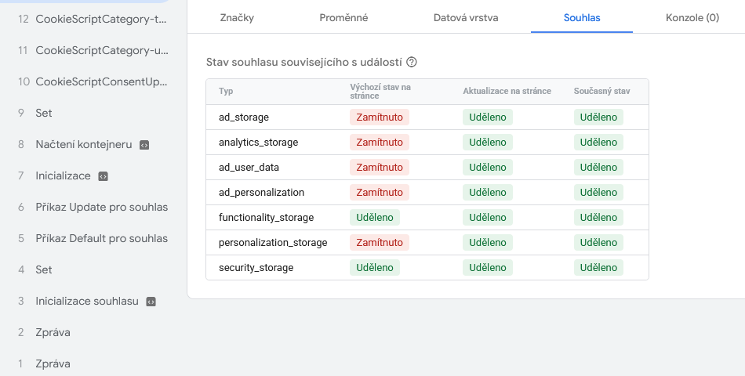Select event 12 CookieScriptCategory-t
The width and height of the screenshot is (745, 376).
[x=93, y=19]
